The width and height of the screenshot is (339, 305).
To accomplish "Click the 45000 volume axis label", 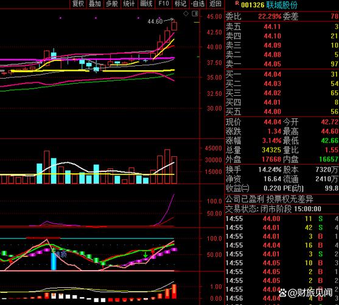I will pyautogui.click(x=214, y=148).
